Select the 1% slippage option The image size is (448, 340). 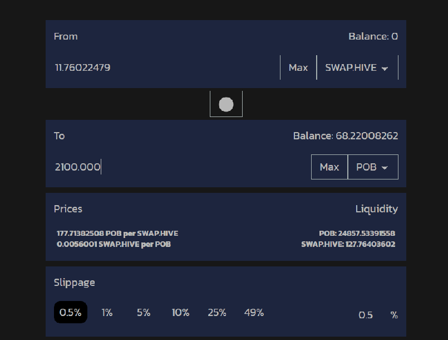tap(107, 312)
